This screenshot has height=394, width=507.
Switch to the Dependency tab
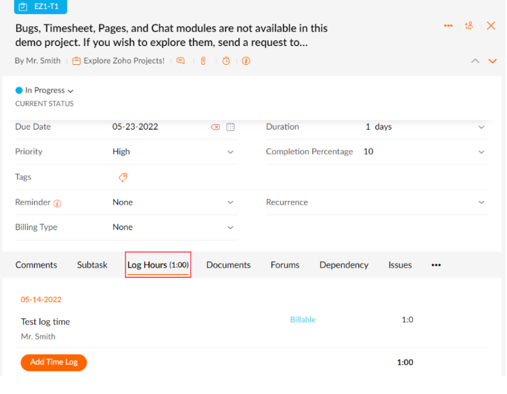click(343, 265)
